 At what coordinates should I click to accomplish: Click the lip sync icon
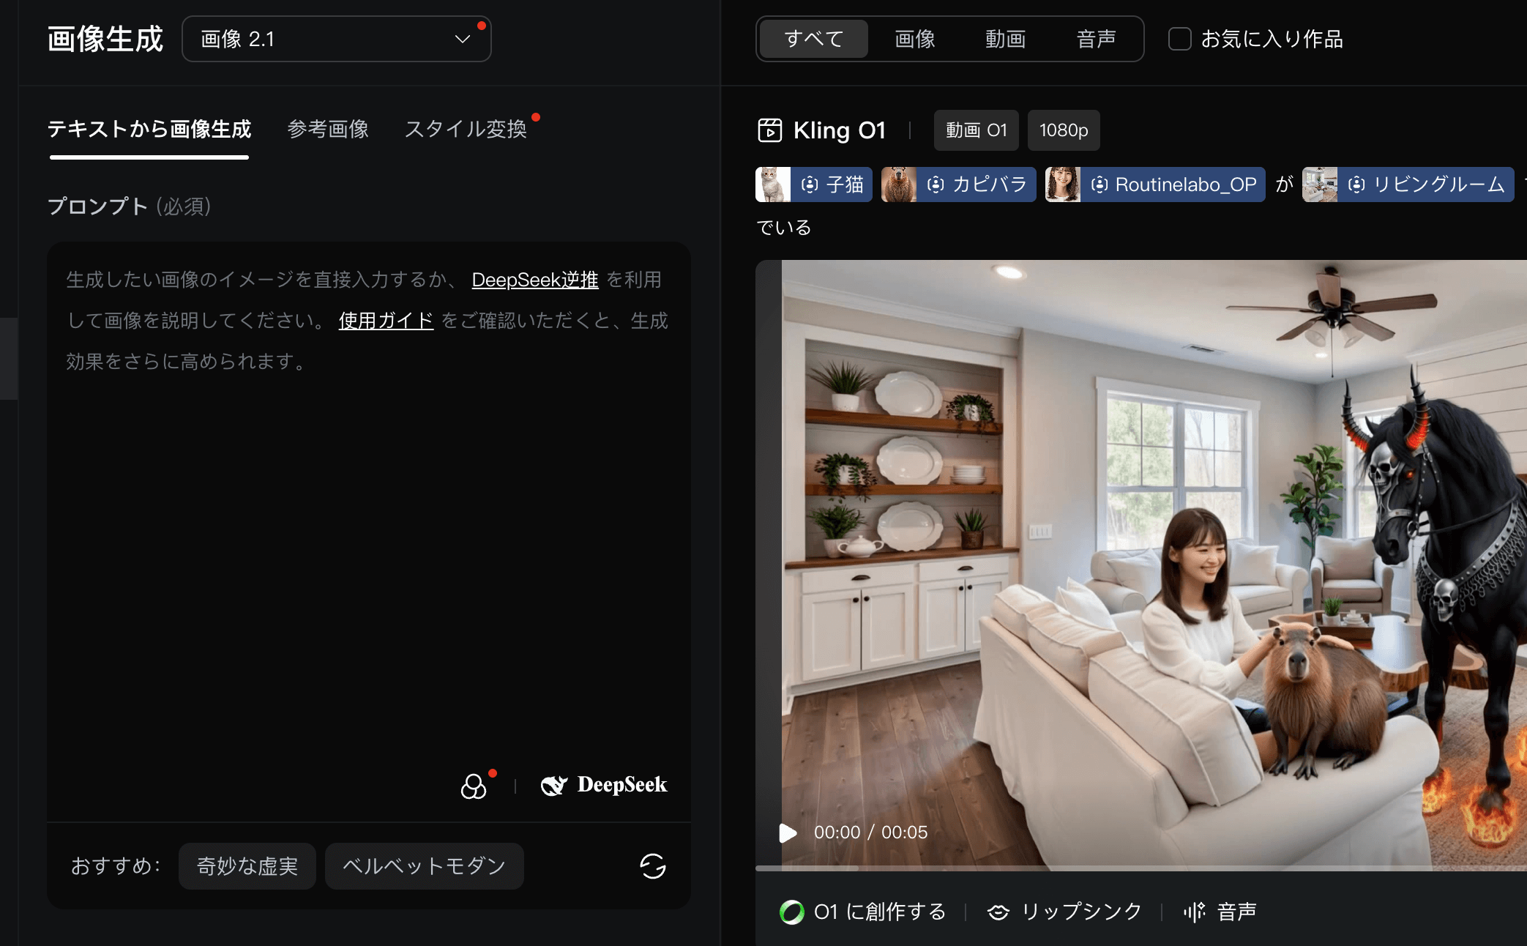coord(998,912)
